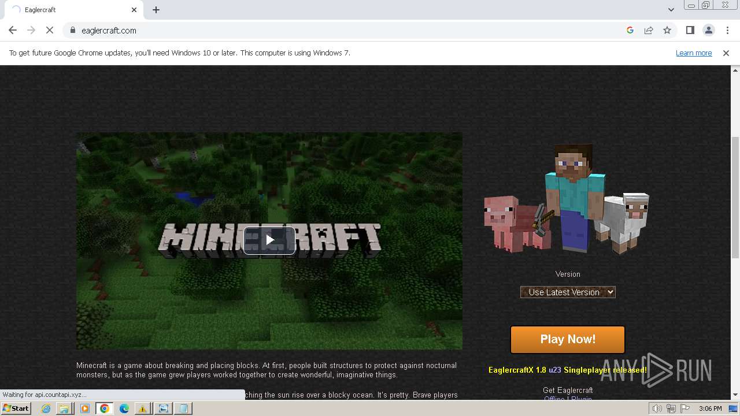Stop loading the Eaglercraft page
The height and width of the screenshot is (416, 740).
pyautogui.click(x=50, y=30)
